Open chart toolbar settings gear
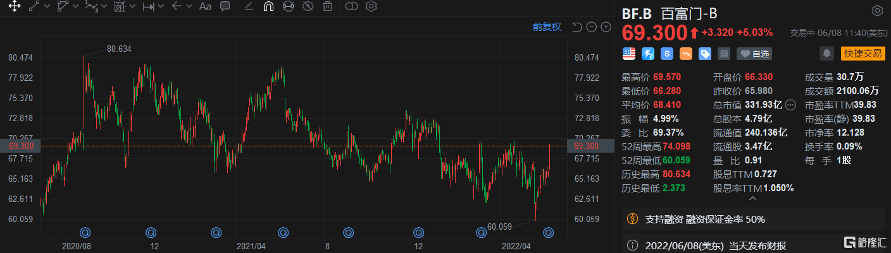Screen dimensions: 891x253 (371, 7)
